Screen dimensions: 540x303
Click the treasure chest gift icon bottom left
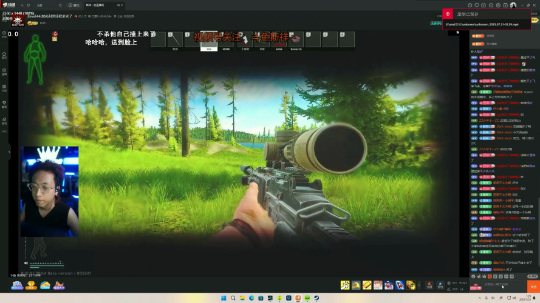(17, 285)
